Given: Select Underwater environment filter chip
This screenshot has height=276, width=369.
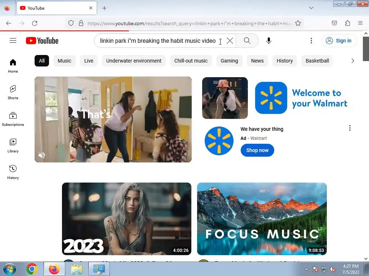Looking at the screenshot, I should [x=134, y=61].
